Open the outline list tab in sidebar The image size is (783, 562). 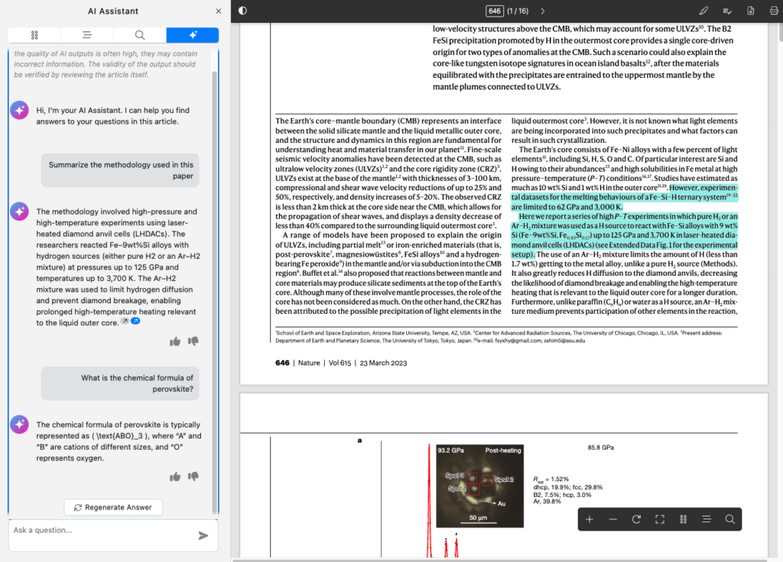tap(87, 35)
